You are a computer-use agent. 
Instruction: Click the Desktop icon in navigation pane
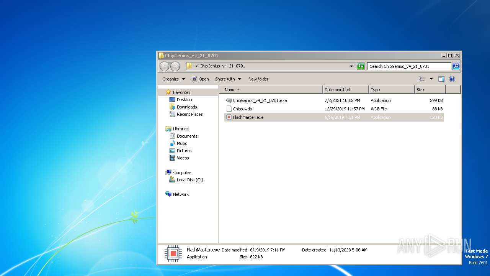coord(172,100)
